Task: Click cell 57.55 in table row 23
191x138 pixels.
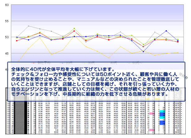Action: (78, 132)
